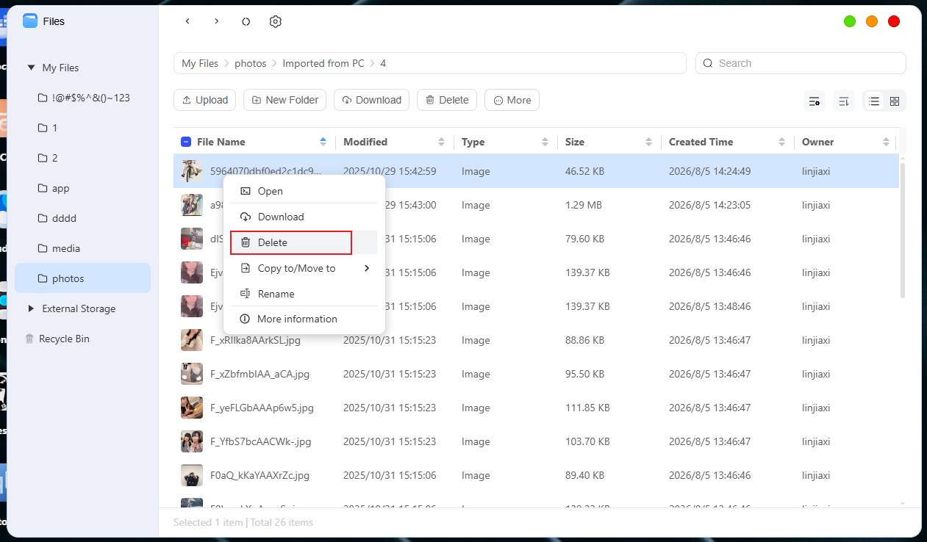Click the Delete toolbar button
The width and height of the screenshot is (927, 542).
point(447,100)
